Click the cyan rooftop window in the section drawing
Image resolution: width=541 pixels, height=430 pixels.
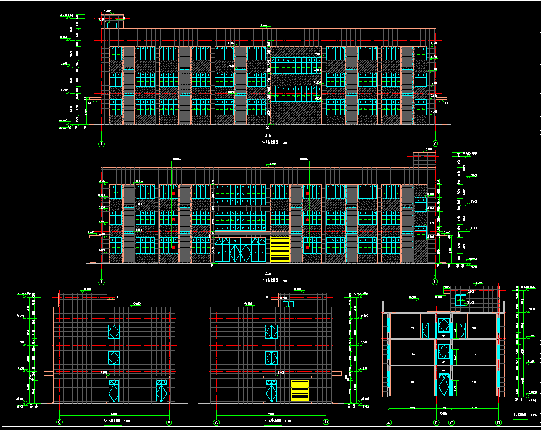pyautogui.click(x=460, y=300)
